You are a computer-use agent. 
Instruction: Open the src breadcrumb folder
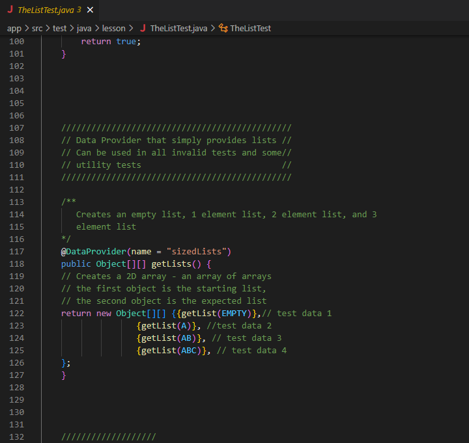(x=36, y=28)
